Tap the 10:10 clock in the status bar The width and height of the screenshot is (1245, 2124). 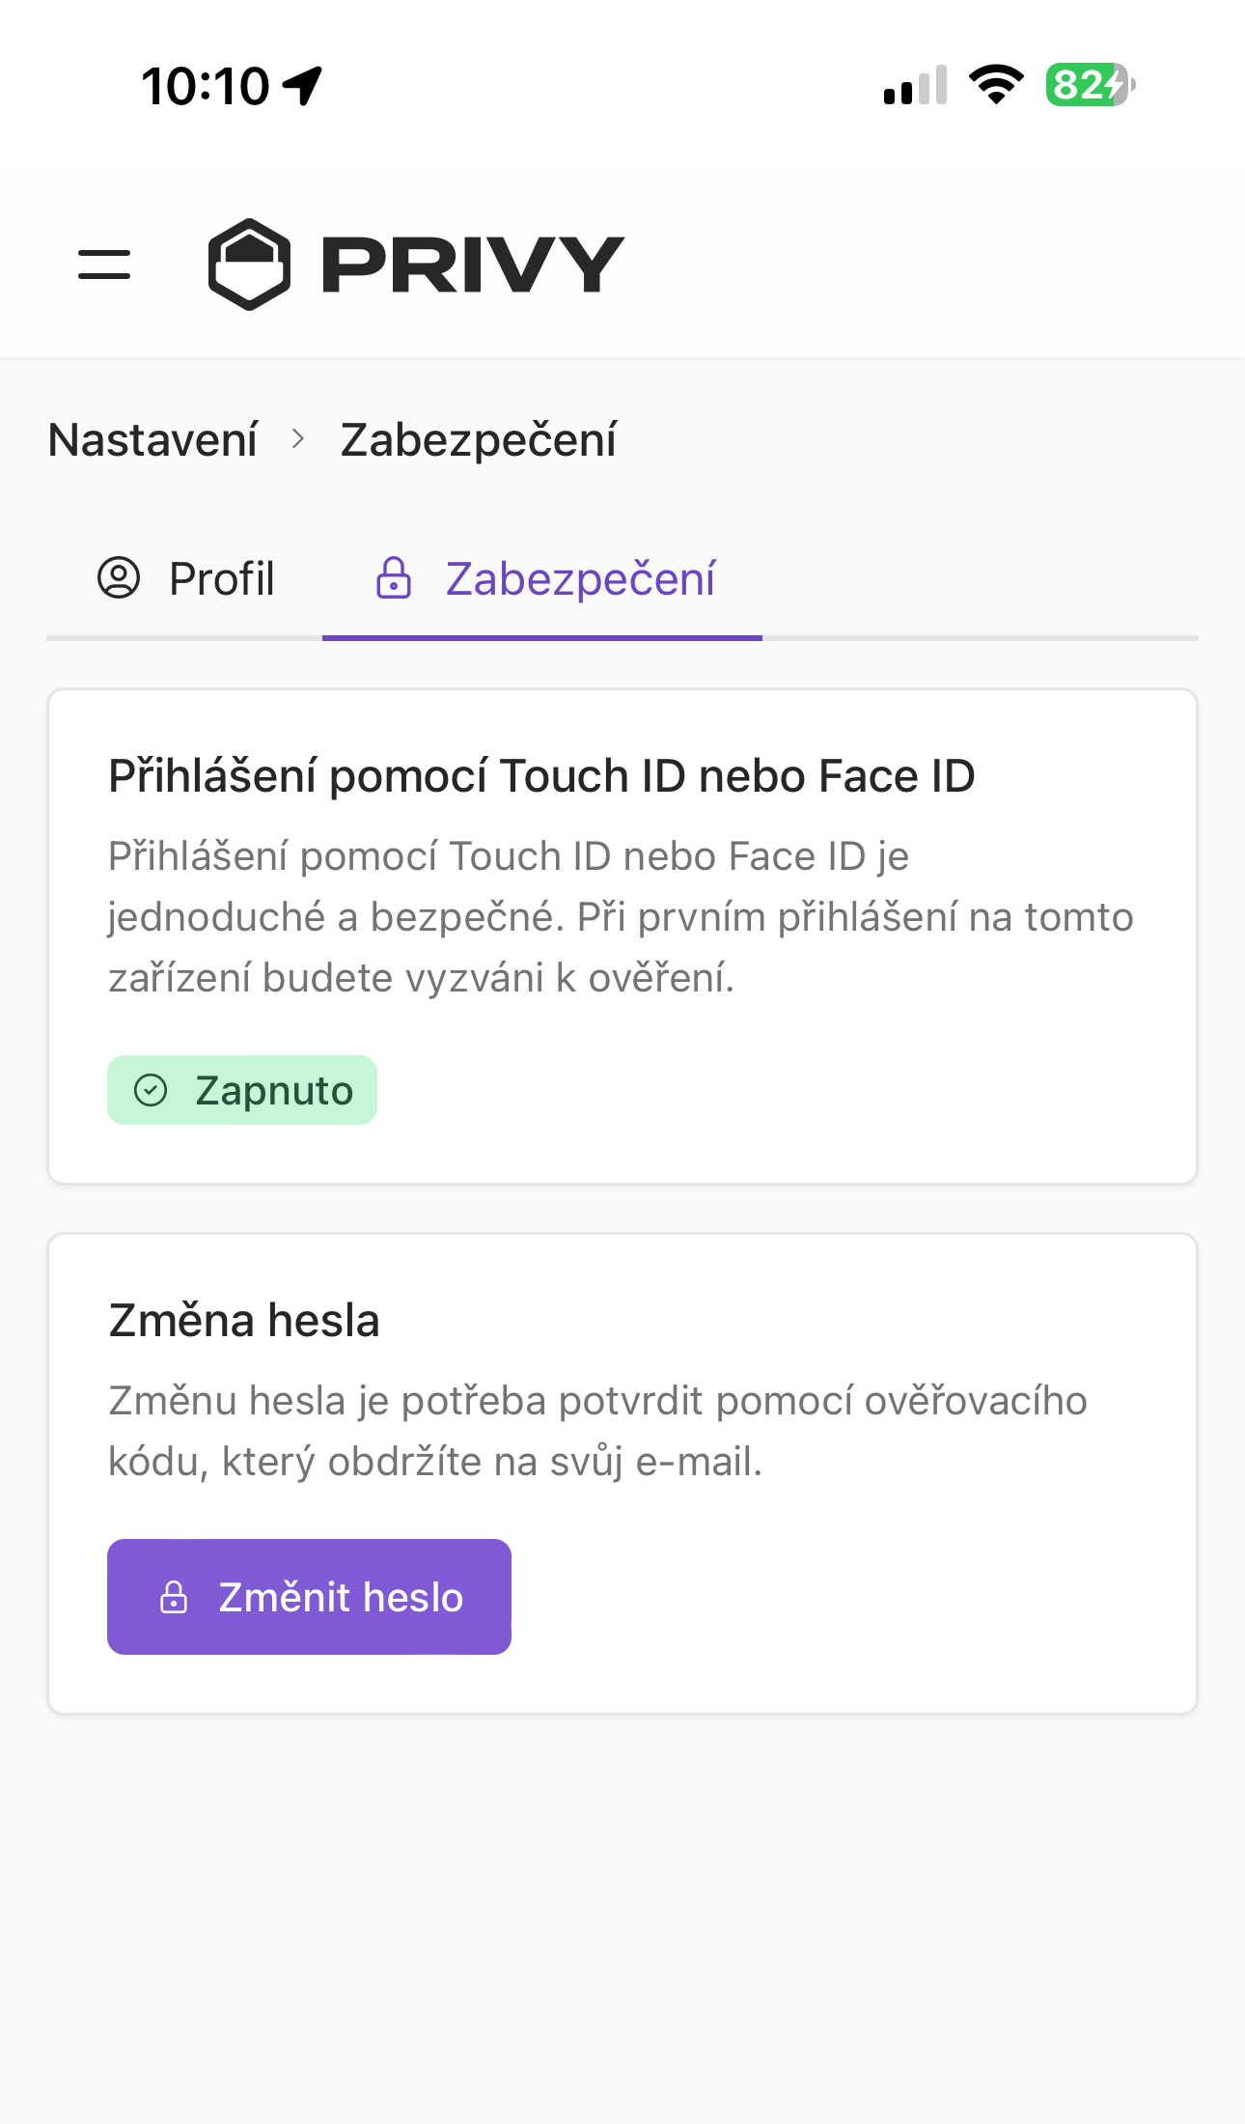coord(207,83)
